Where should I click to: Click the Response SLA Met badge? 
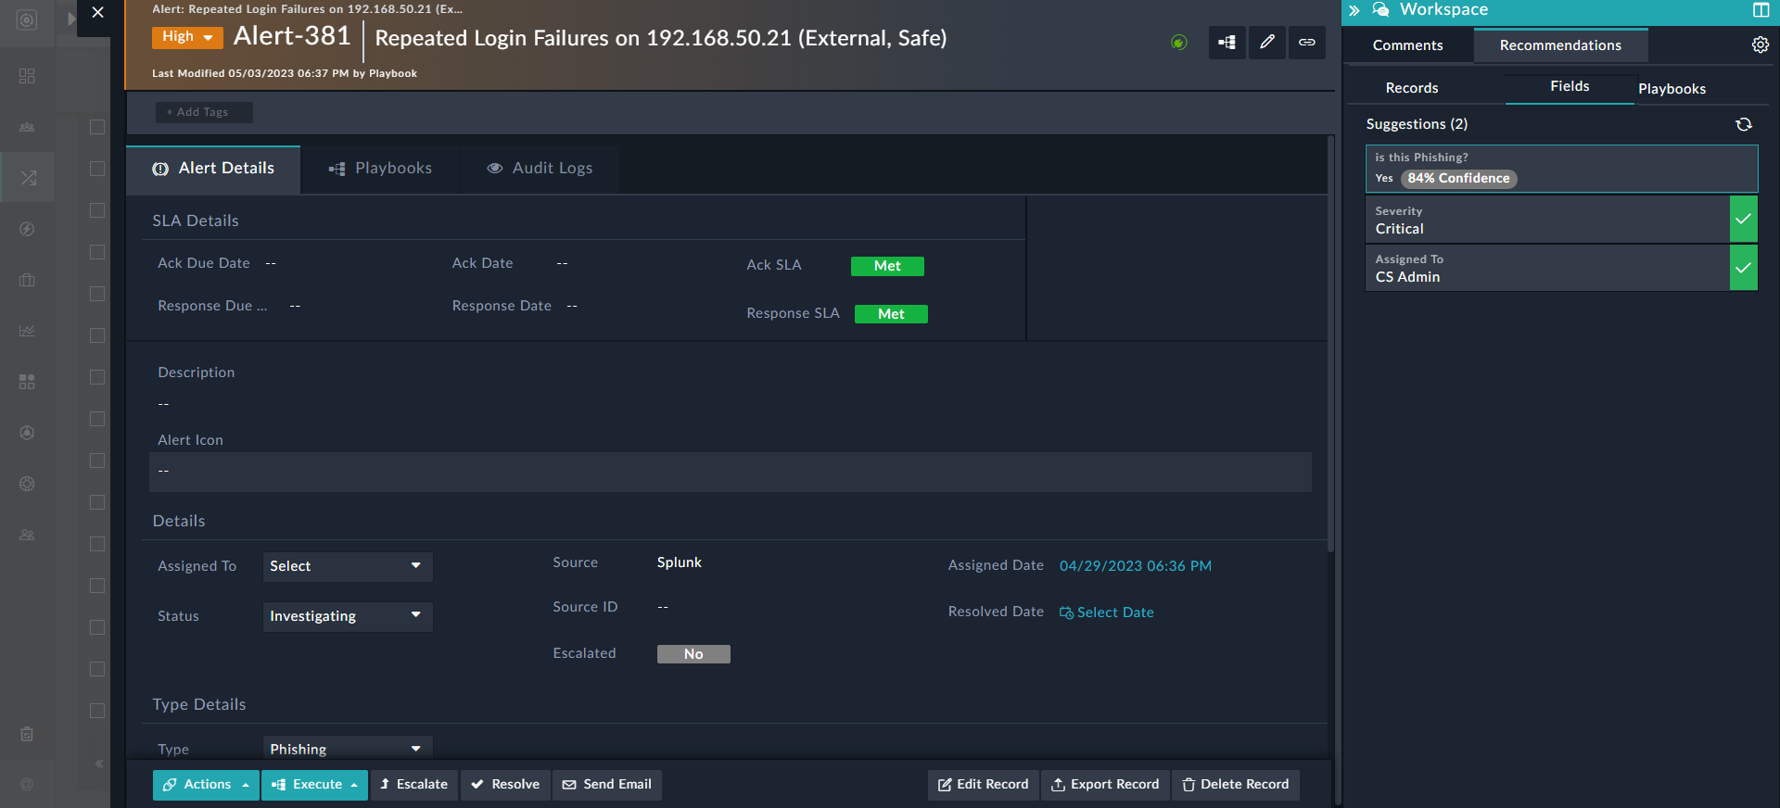coord(891,314)
